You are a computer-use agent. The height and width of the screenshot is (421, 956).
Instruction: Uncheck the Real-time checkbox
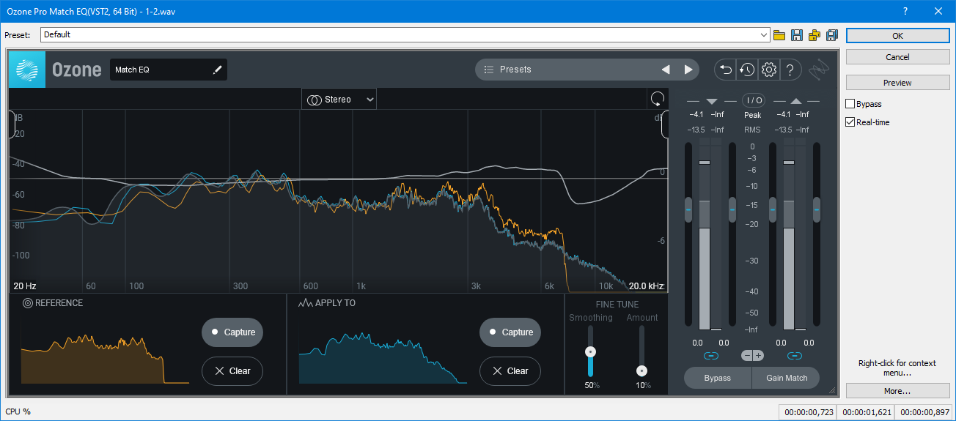(x=850, y=122)
